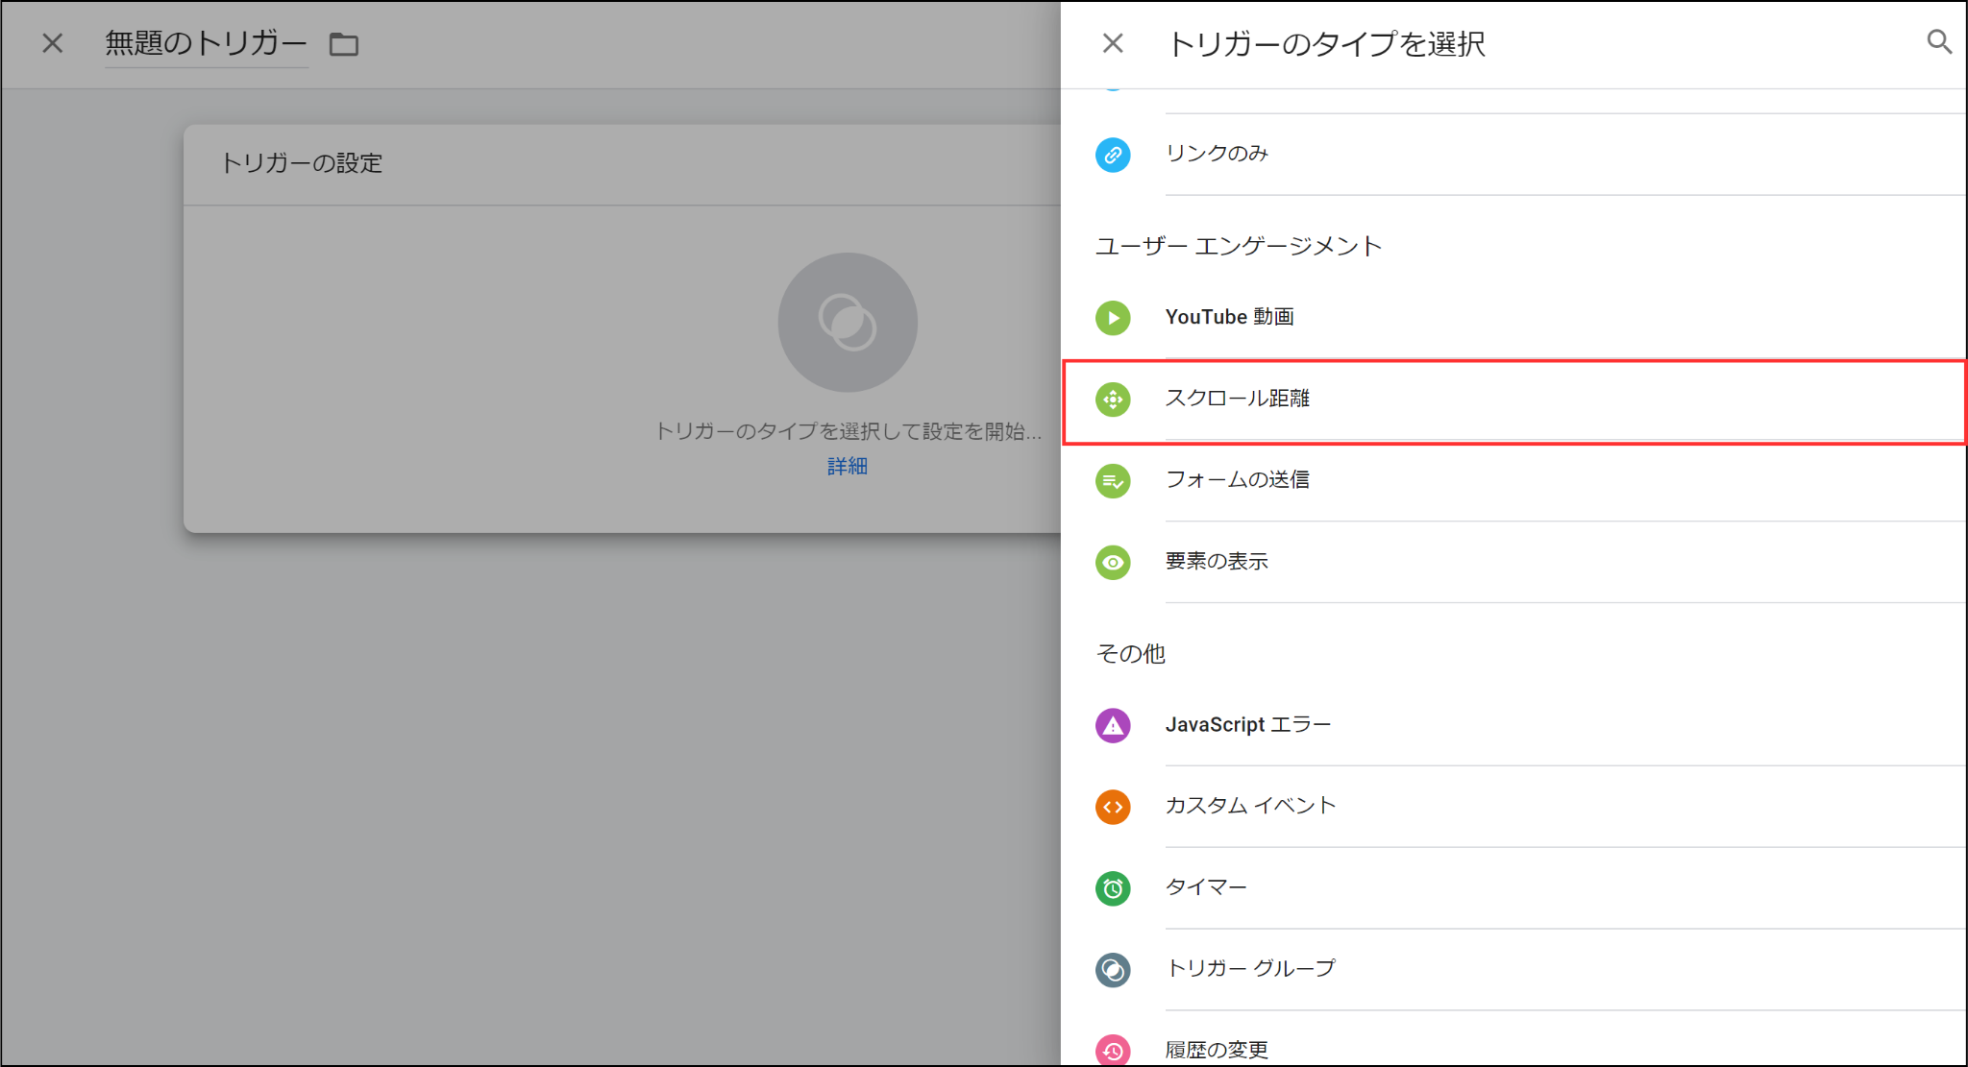Image resolution: width=1968 pixels, height=1067 pixels.
Task: Click the link-only trigger chain icon
Action: point(1113,155)
